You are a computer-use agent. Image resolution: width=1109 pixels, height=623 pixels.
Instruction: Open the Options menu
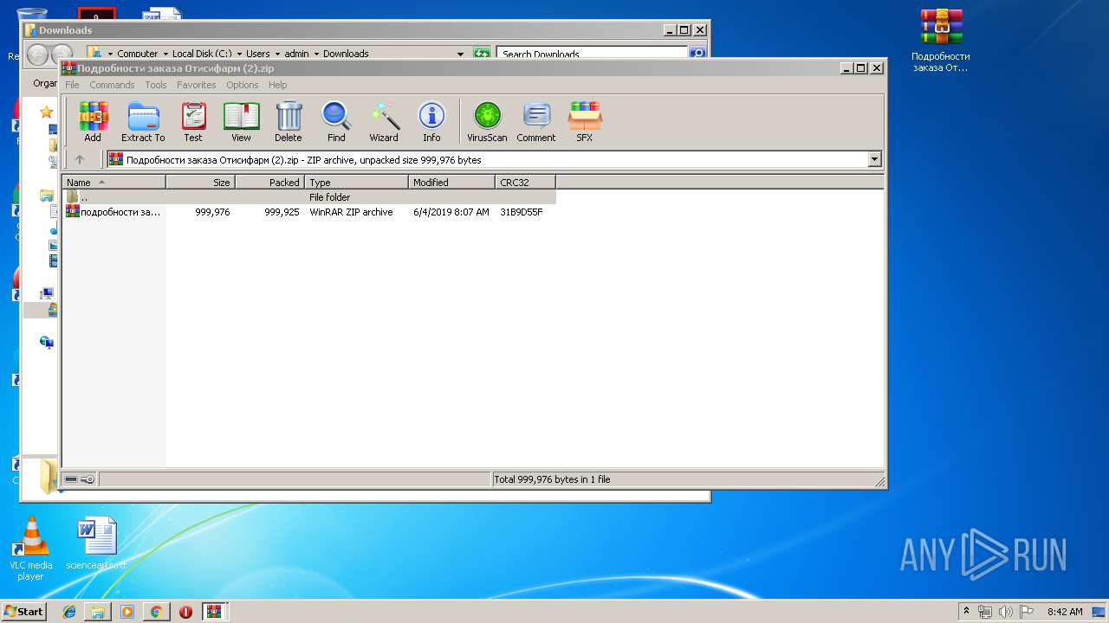click(243, 85)
